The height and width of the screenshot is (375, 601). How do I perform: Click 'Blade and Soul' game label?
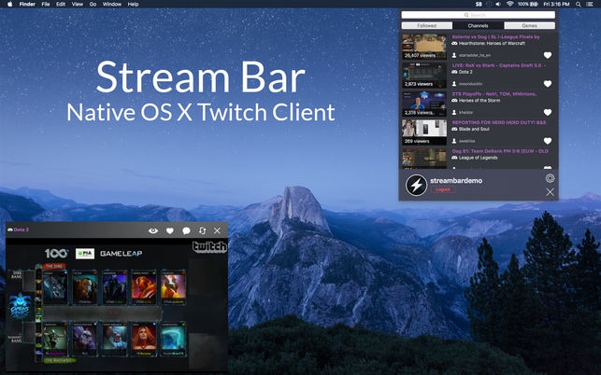coord(474,129)
